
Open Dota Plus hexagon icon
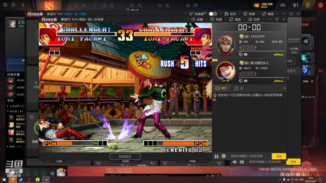tap(308, 5)
